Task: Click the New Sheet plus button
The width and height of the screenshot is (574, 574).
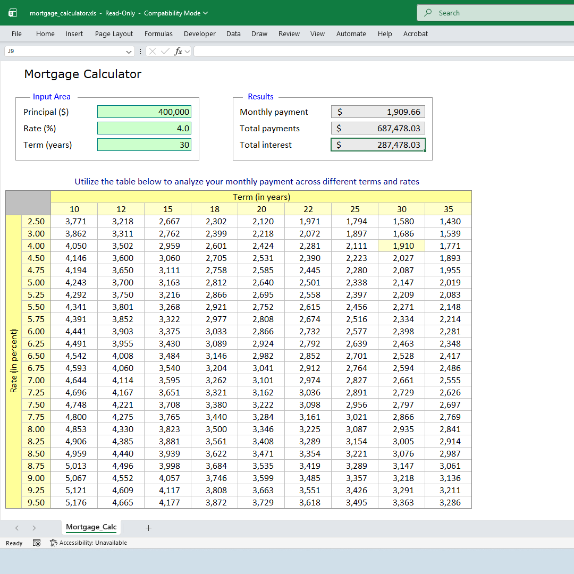Action: pos(148,527)
